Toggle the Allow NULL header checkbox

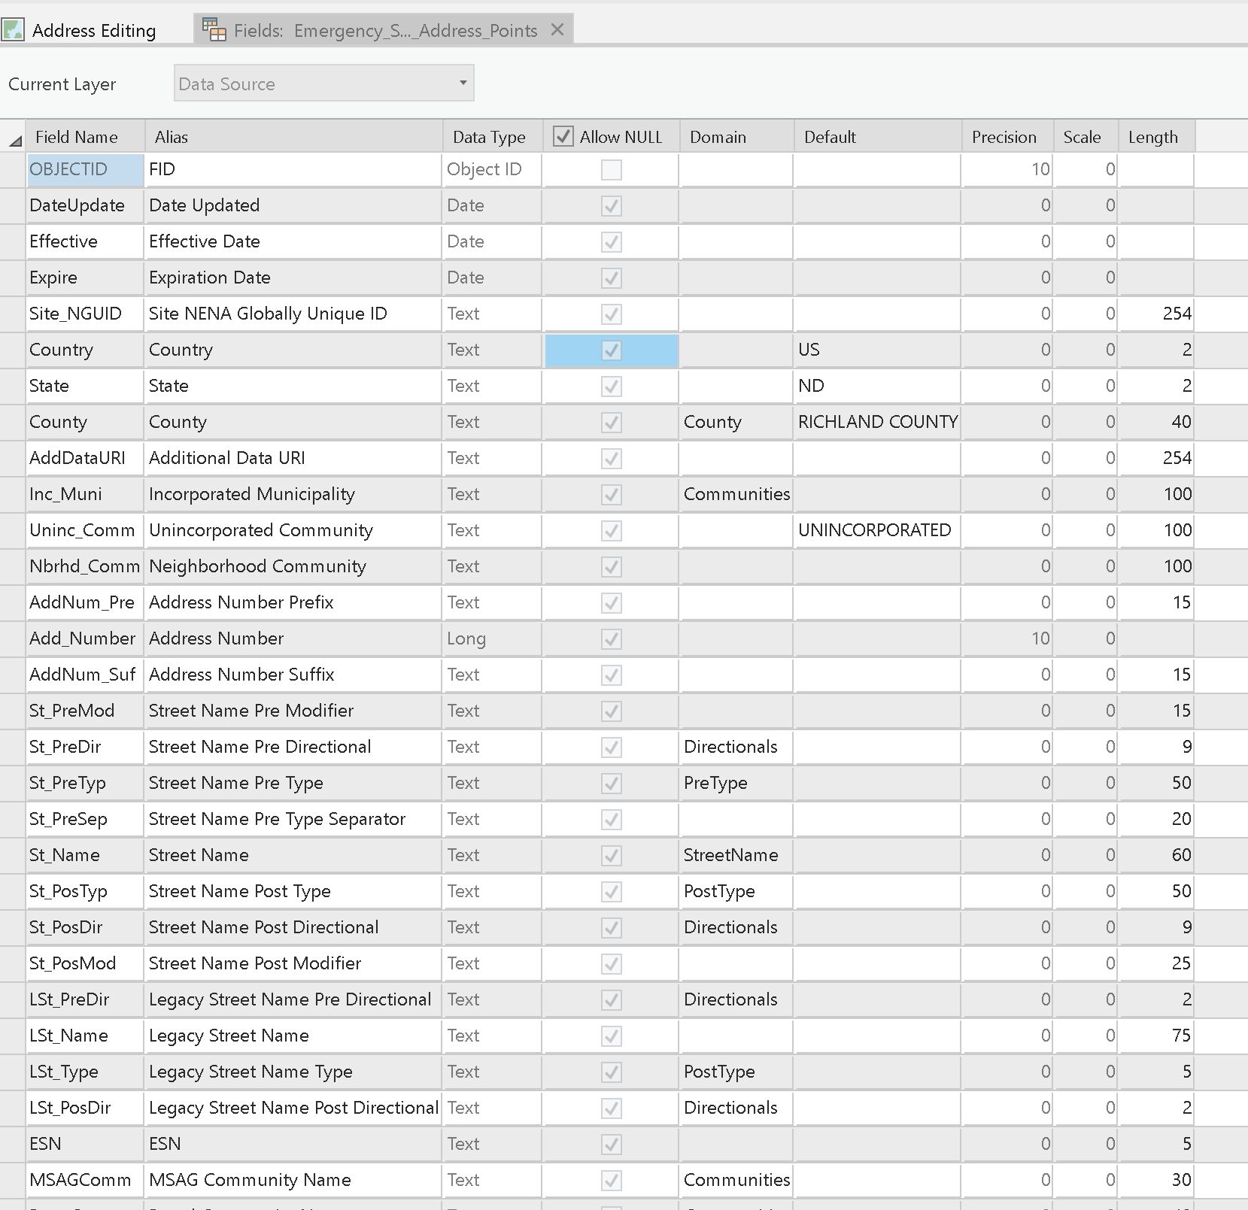[562, 136]
